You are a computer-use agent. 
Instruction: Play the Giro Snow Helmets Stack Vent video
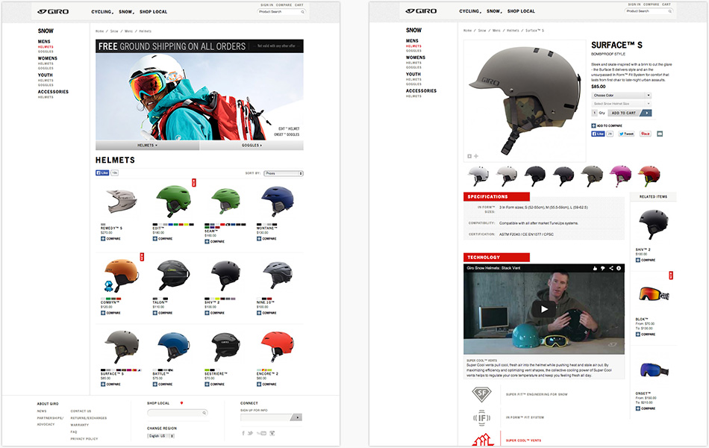(544, 309)
